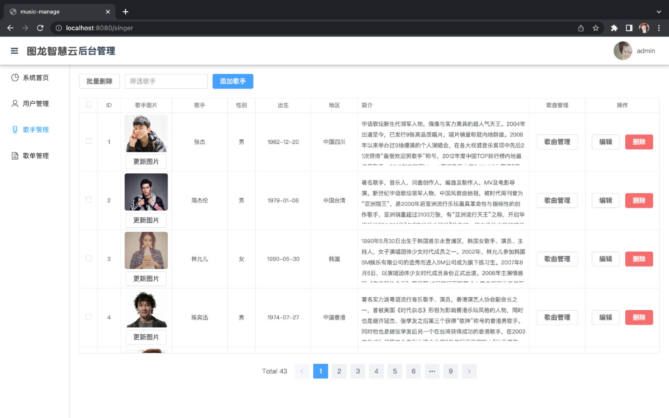Toggle browser side panel icon
Viewport: 669px width, 418px height.
pos(629,28)
